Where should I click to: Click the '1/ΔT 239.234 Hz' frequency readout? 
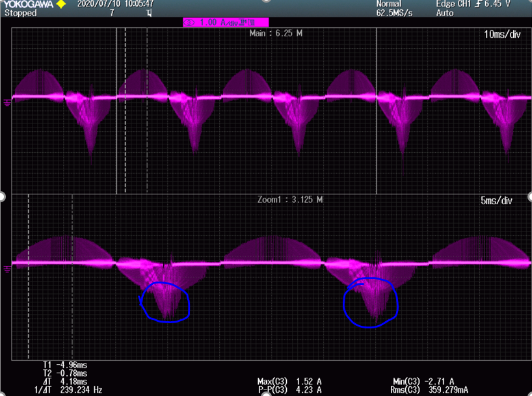click(x=68, y=390)
